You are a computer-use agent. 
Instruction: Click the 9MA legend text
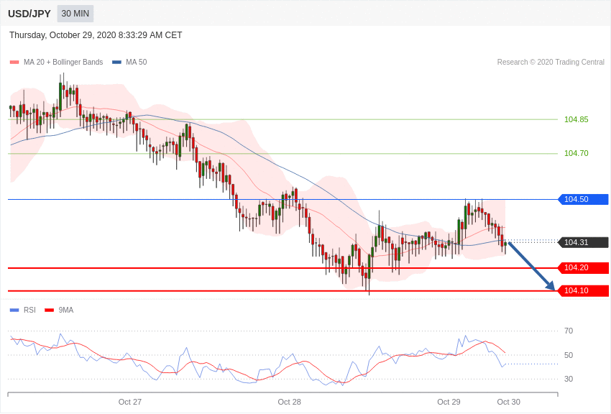66,310
